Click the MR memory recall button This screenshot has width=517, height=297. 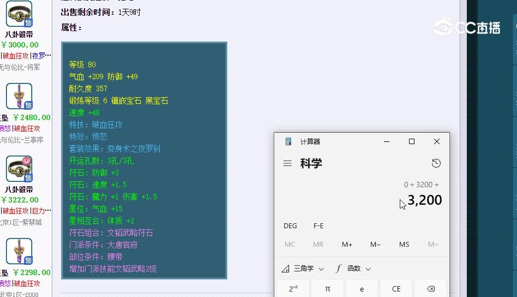[318, 245]
